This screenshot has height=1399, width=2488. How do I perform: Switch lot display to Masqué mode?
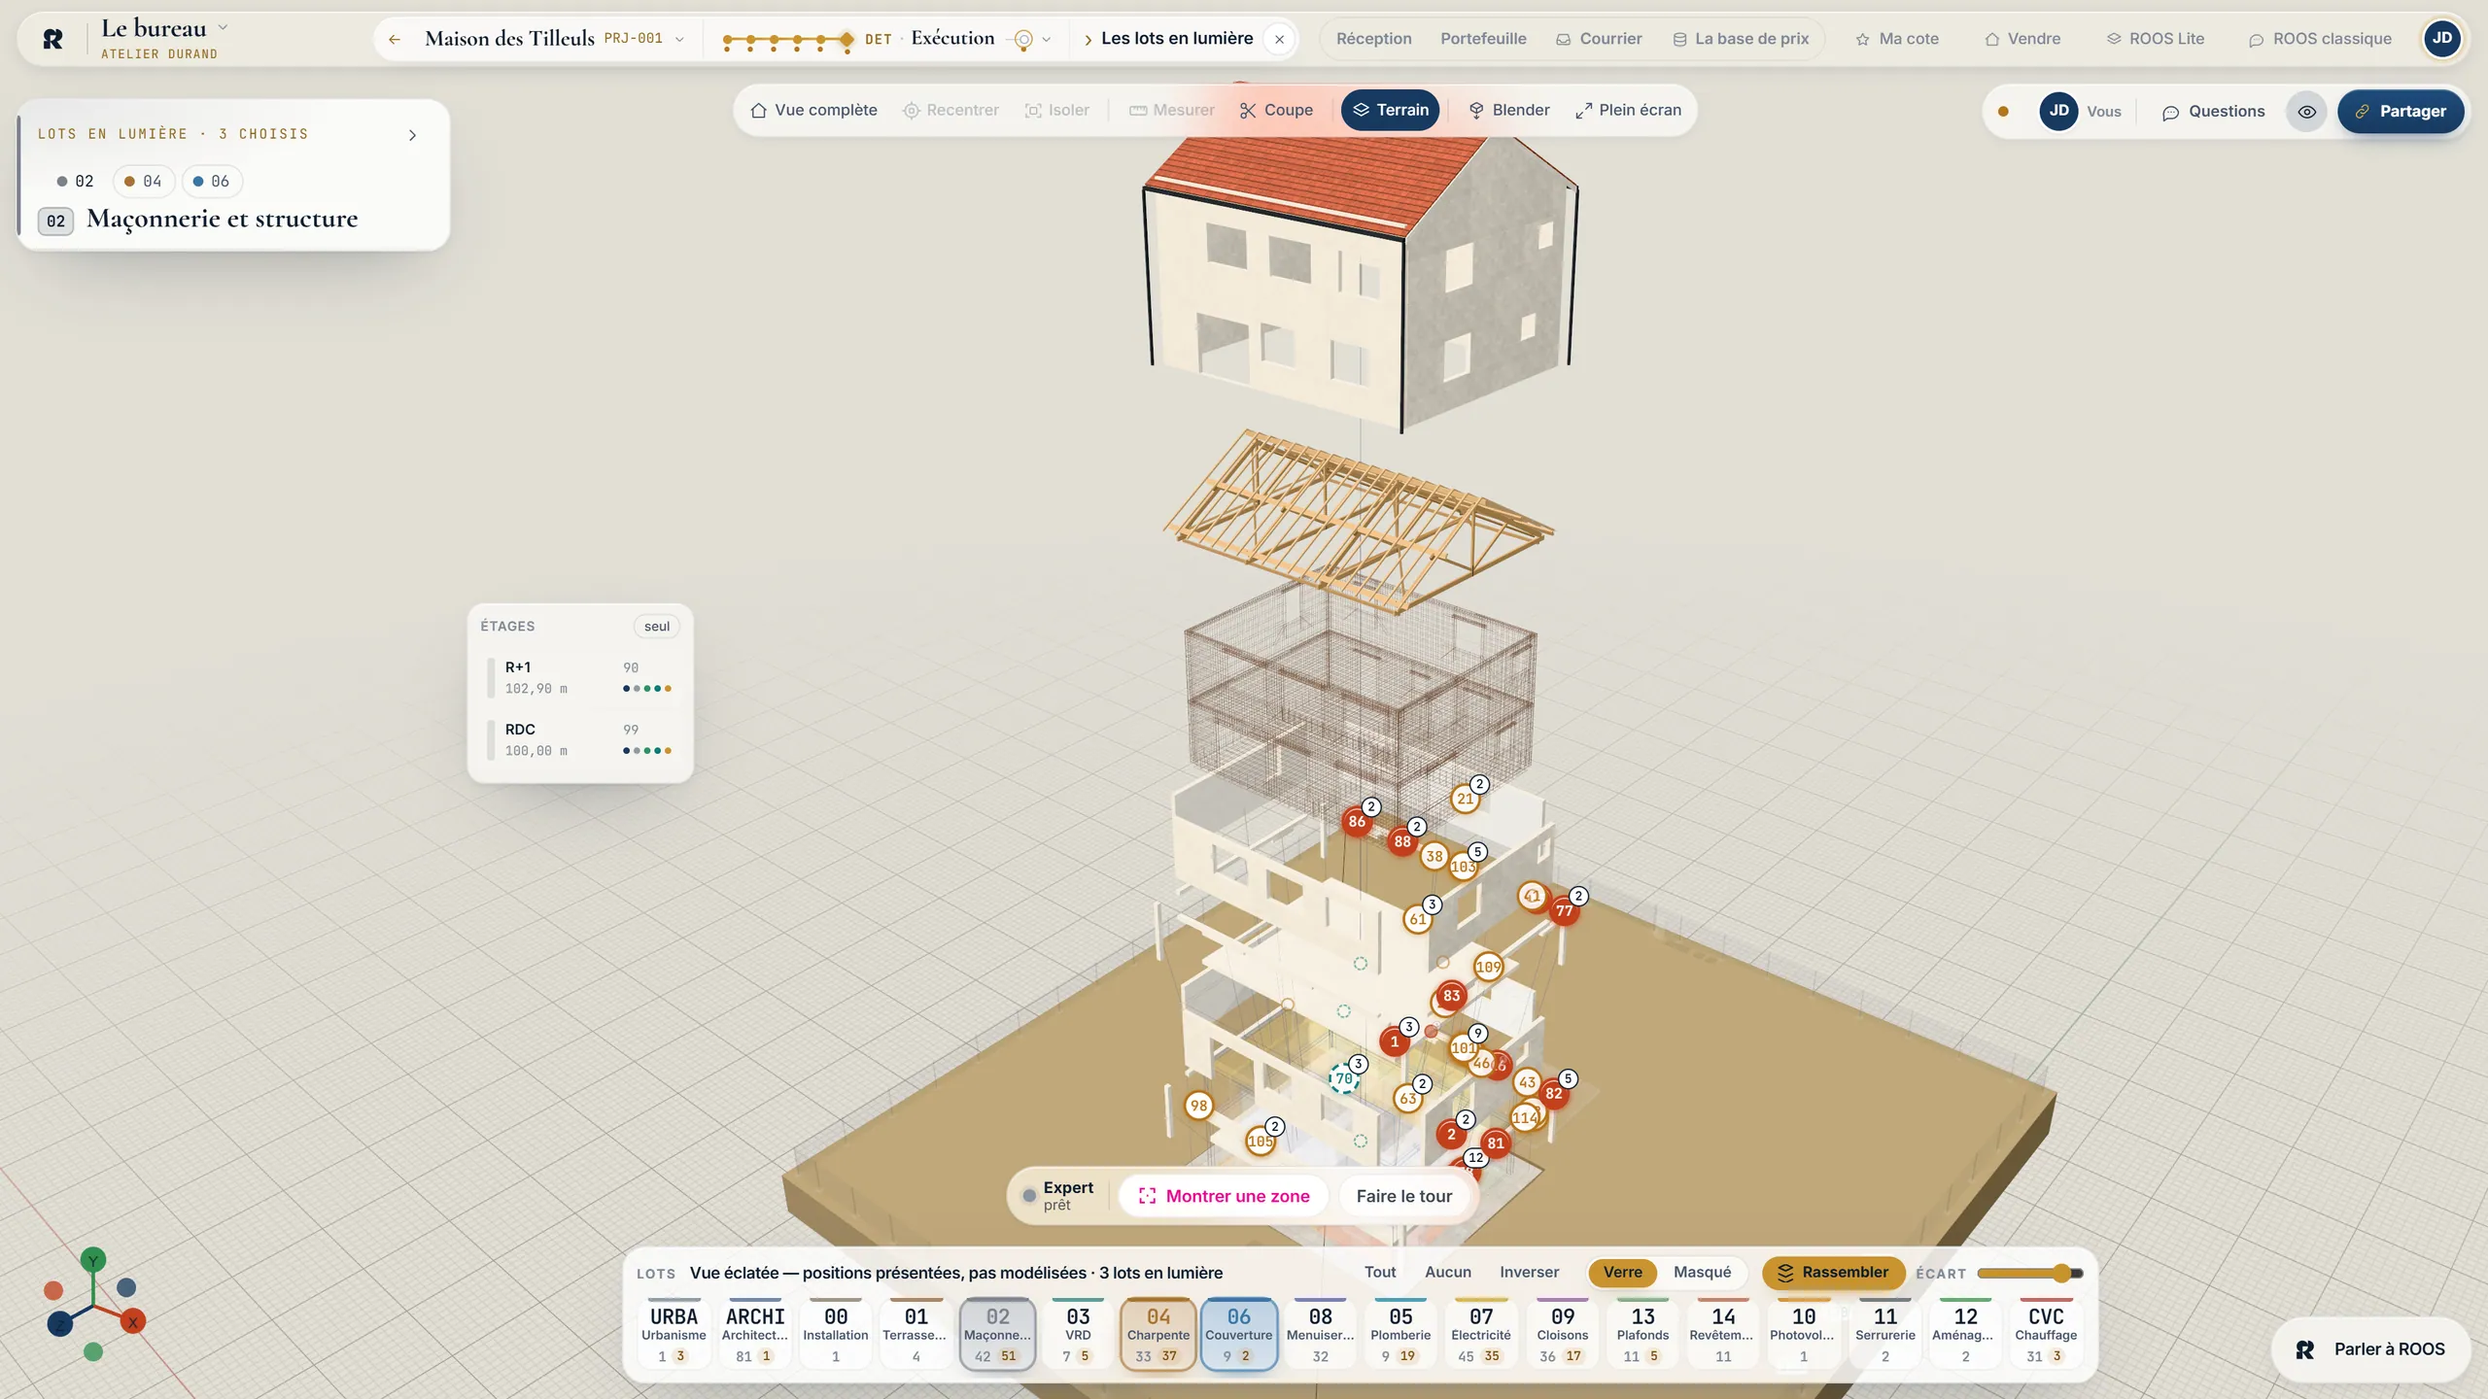coord(1702,1273)
